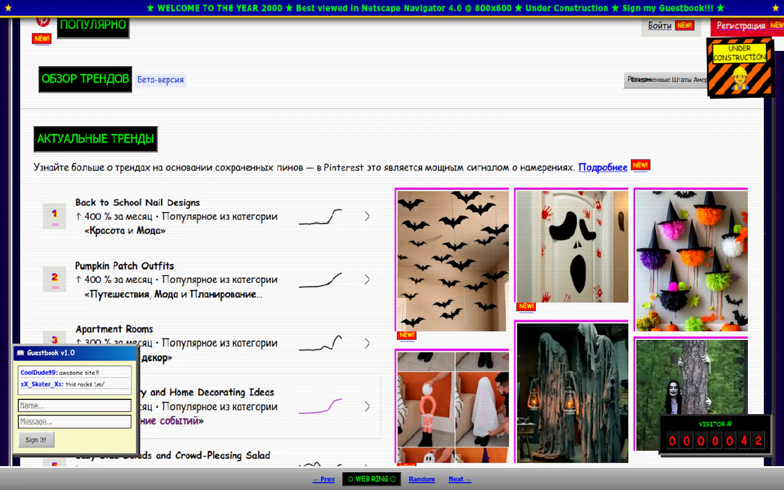The height and width of the screenshot is (490, 784).
Task: Click the welcome marquee banner text
Action: (436, 8)
